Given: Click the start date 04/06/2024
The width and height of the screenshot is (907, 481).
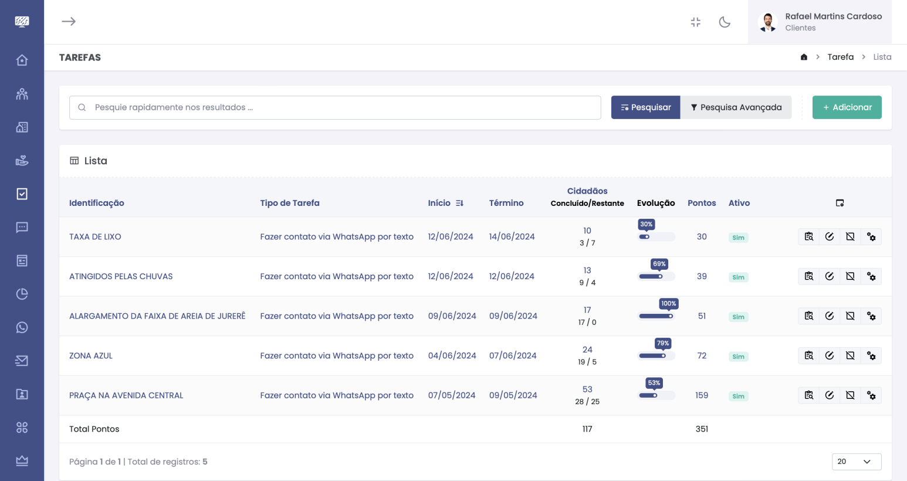Looking at the screenshot, I should point(452,355).
